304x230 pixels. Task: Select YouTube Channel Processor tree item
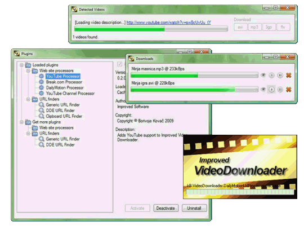pos(70,94)
